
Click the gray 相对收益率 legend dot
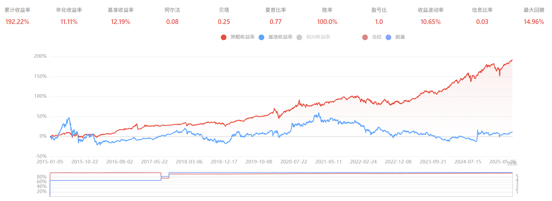point(299,37)
